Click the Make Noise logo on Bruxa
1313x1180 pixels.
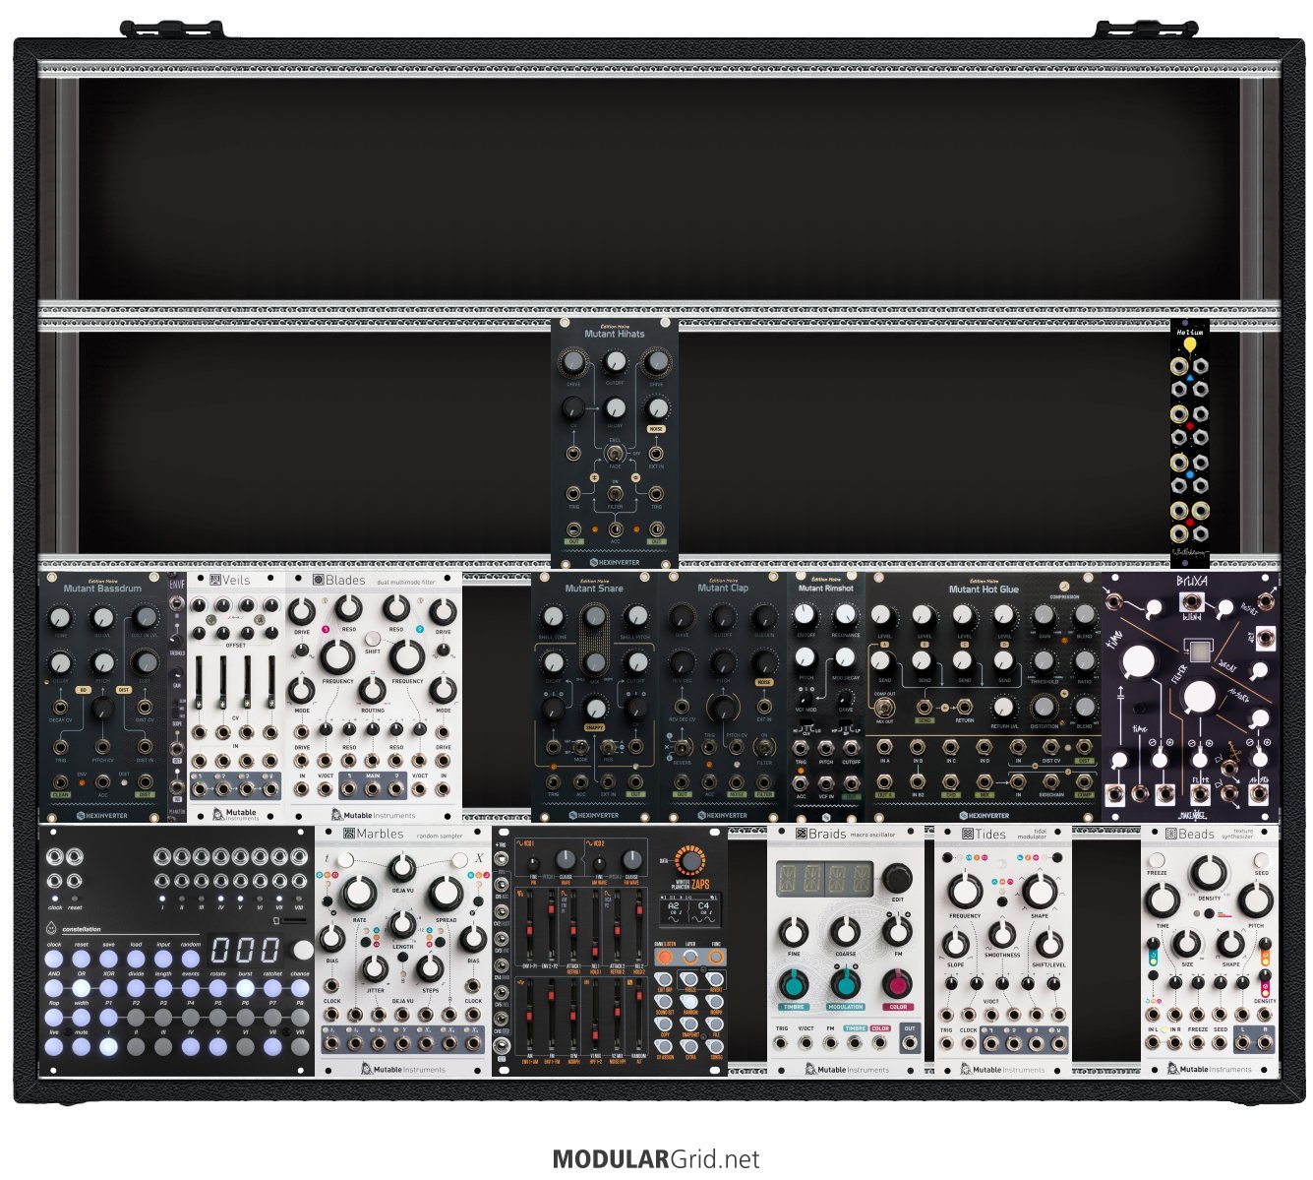point(1193,815)
